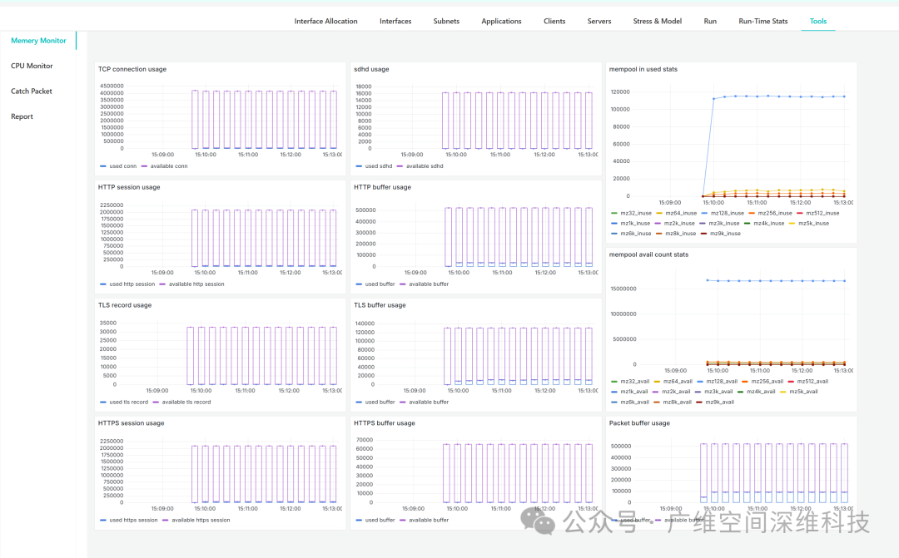This screenshot has width=899, height=558.
Task: Toggle the mz512_inuse legend series
Action: click(818, 213)
